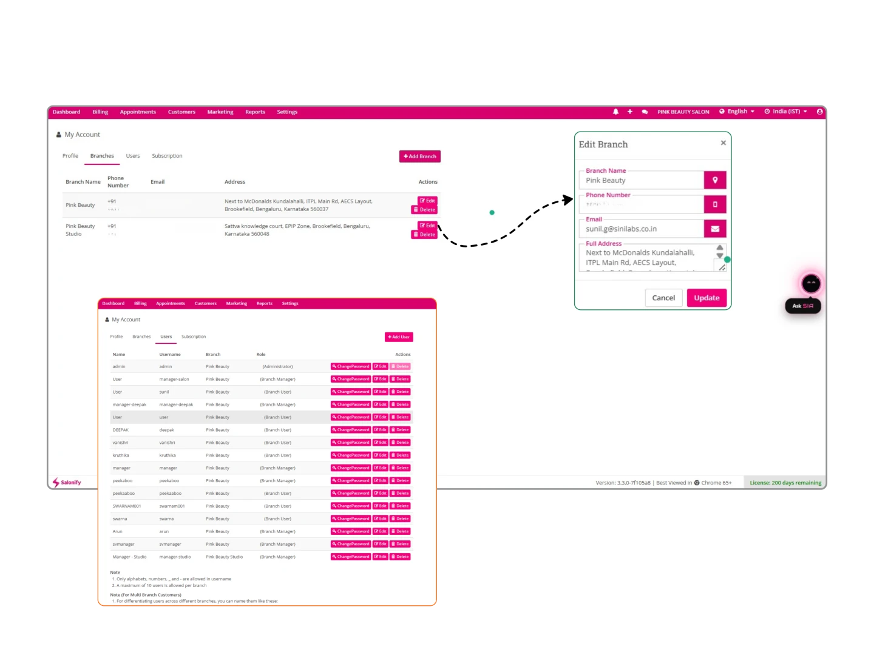Click the Add Branch button
The width and height of the screenshot is (874, 655).
(420, 156)
